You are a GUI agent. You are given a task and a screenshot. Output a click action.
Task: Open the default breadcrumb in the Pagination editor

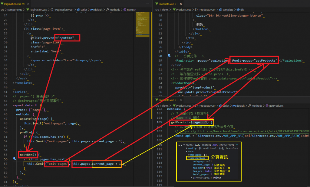pyautogui.click(x=97, y=10)
